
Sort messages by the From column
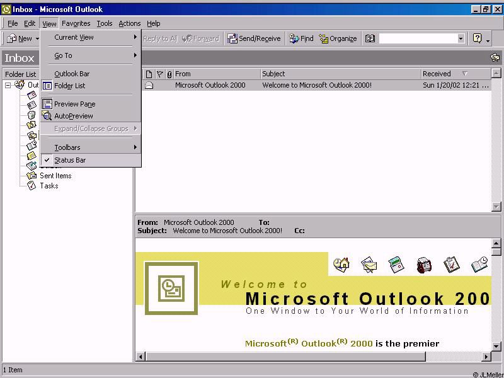tap(217, 74)
